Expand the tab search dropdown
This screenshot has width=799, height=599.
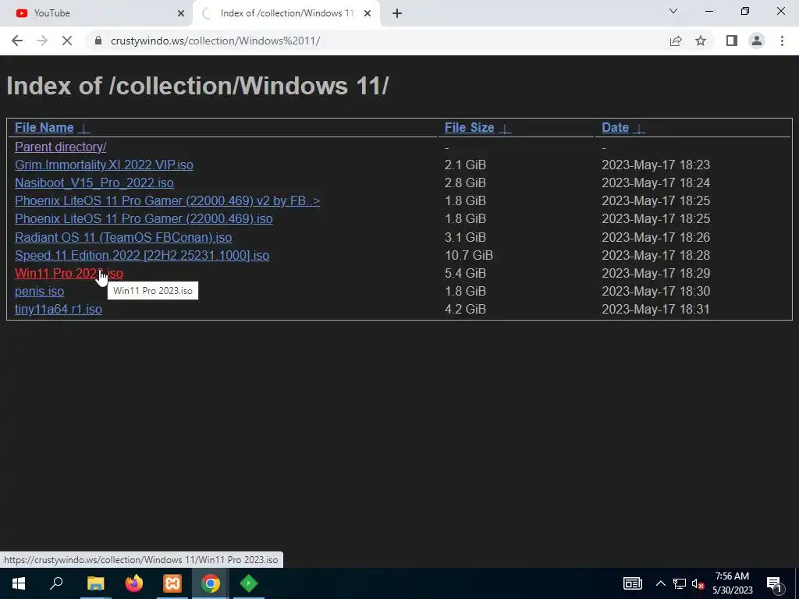(x=673, y=11)
